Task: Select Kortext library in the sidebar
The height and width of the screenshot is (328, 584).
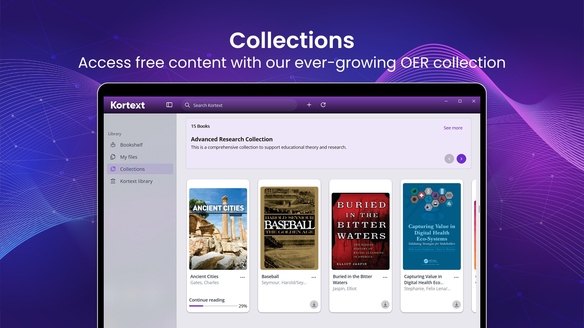Action: (136, 181)
